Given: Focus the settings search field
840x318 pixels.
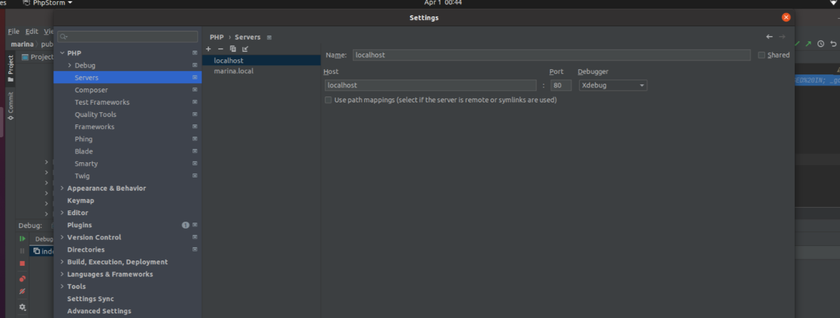Looking at the screenshot, I should click(x=128, y=37).
